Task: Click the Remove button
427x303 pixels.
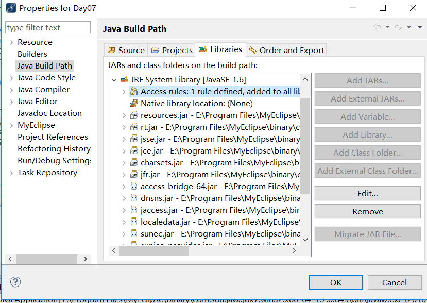Action: [368, 211]
